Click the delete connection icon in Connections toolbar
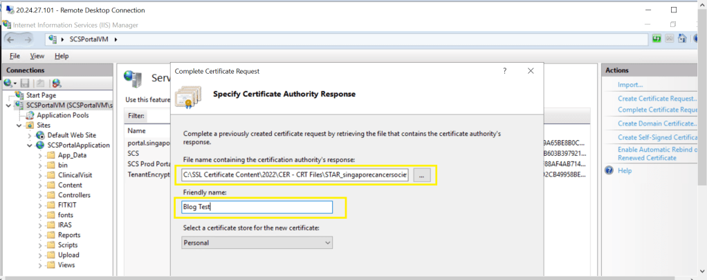The height and width of the screenshot is (280, 707). pos(56,83)
